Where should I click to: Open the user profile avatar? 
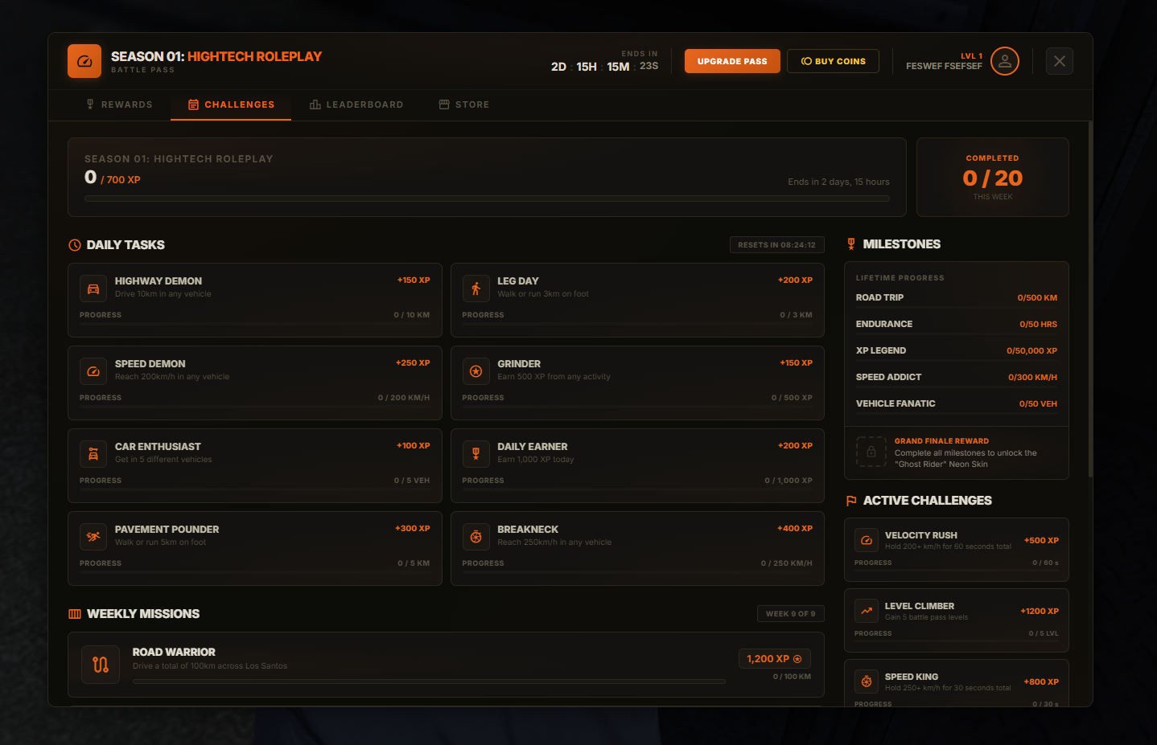pyautogui.click(x=1004, y=61)
